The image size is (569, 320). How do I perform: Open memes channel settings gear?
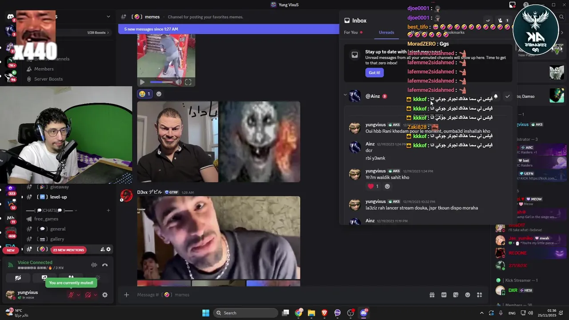point(108,249)
